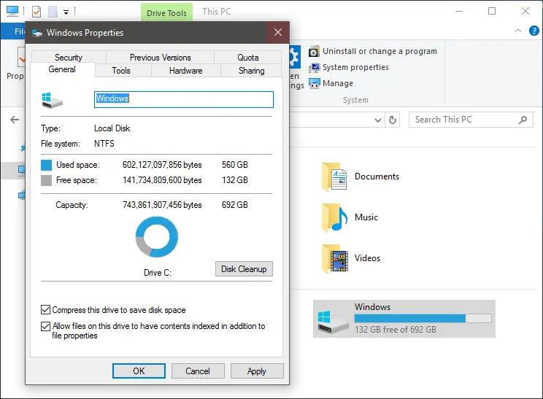Image resolution: width=543 pixels, height=399 pixels.
Task: Click Uninstall or change a program
Action: (x=380, y=51)
